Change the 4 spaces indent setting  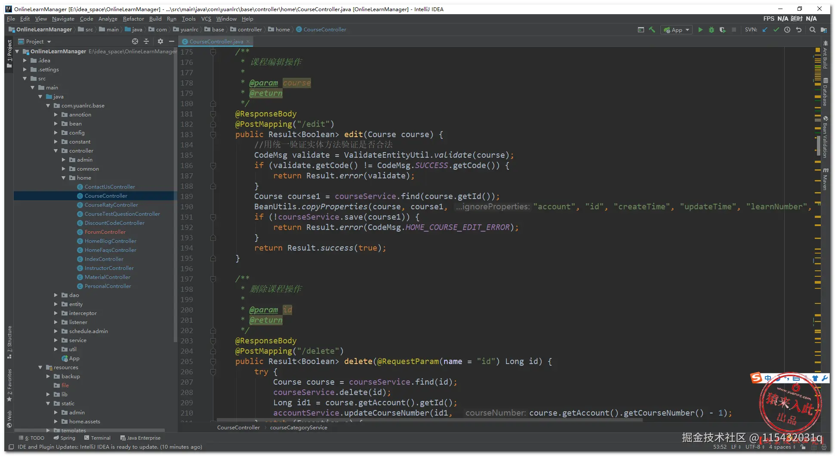pyautogui.click(x=782, y=447)
